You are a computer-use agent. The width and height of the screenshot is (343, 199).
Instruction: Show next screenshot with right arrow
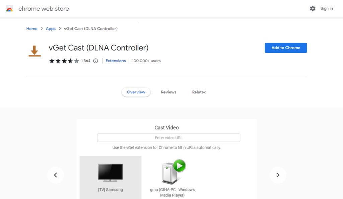pyautogui.click(x=278, y=175)
